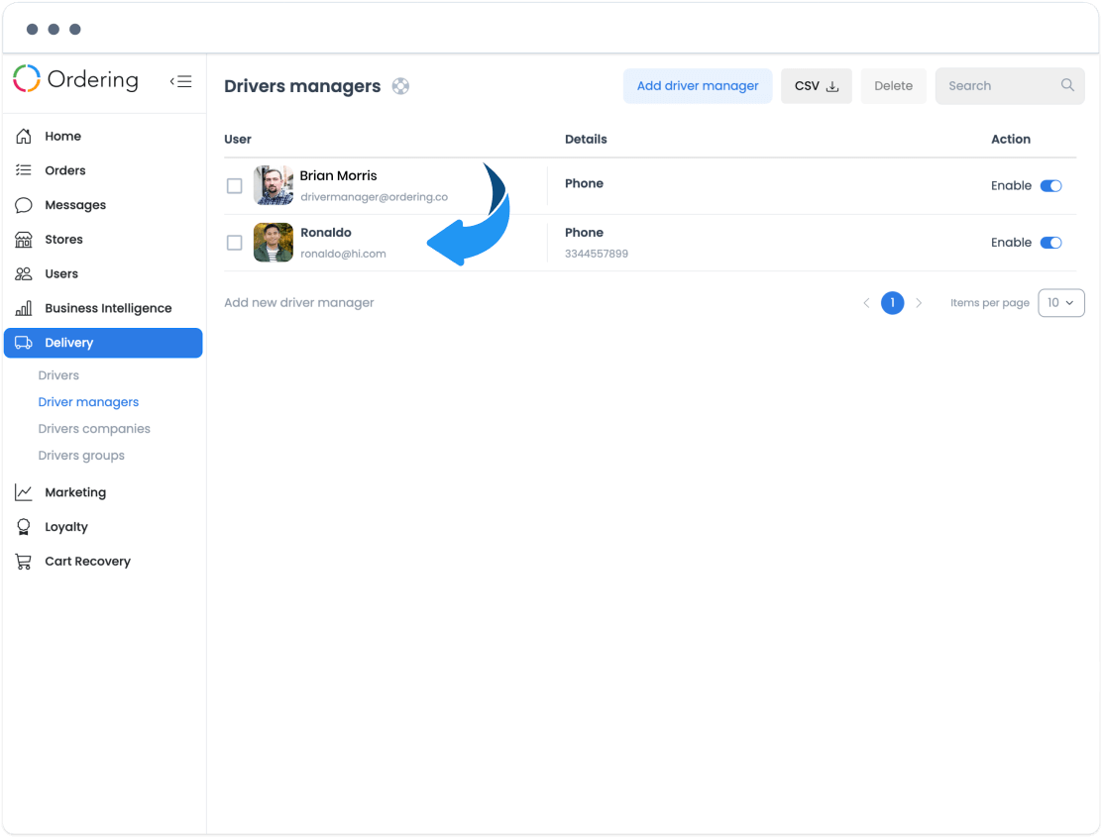This screenshot has width=1103, height=839.
Task: Click the Action column header
Action: (x=1011, y=140)
